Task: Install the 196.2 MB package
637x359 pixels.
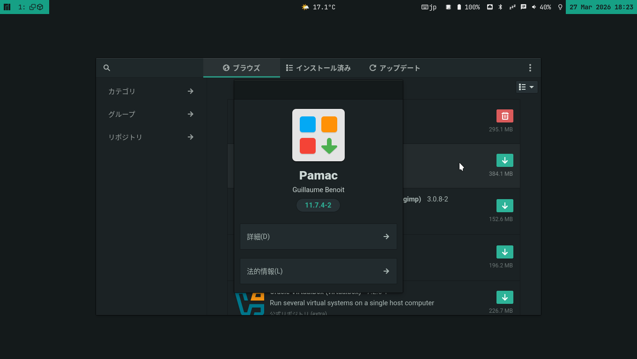Action: click(x=505, y=252)
